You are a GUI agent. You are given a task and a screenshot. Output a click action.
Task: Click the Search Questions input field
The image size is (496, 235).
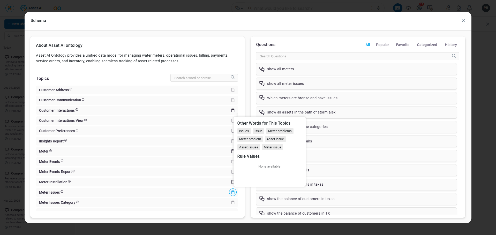[354, 56]
